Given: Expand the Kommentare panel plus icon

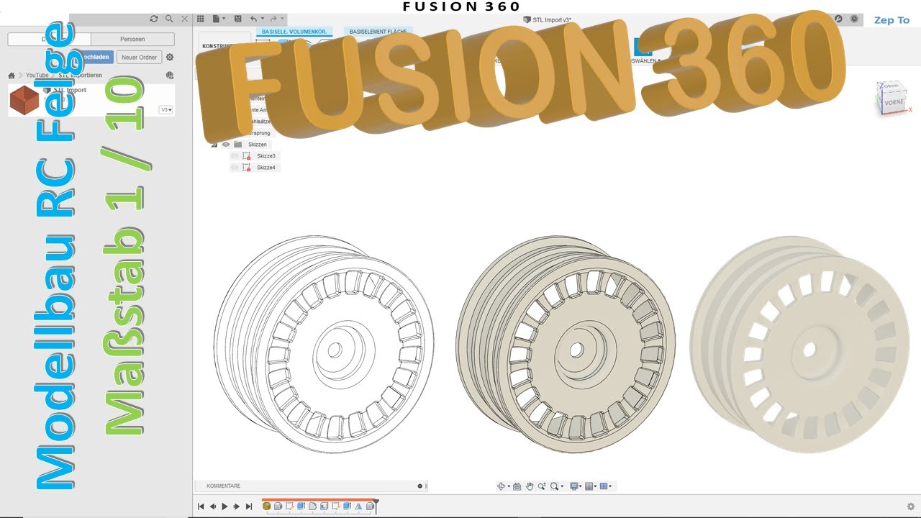Looking at the screenshot, I should click(x=420, y=486).
